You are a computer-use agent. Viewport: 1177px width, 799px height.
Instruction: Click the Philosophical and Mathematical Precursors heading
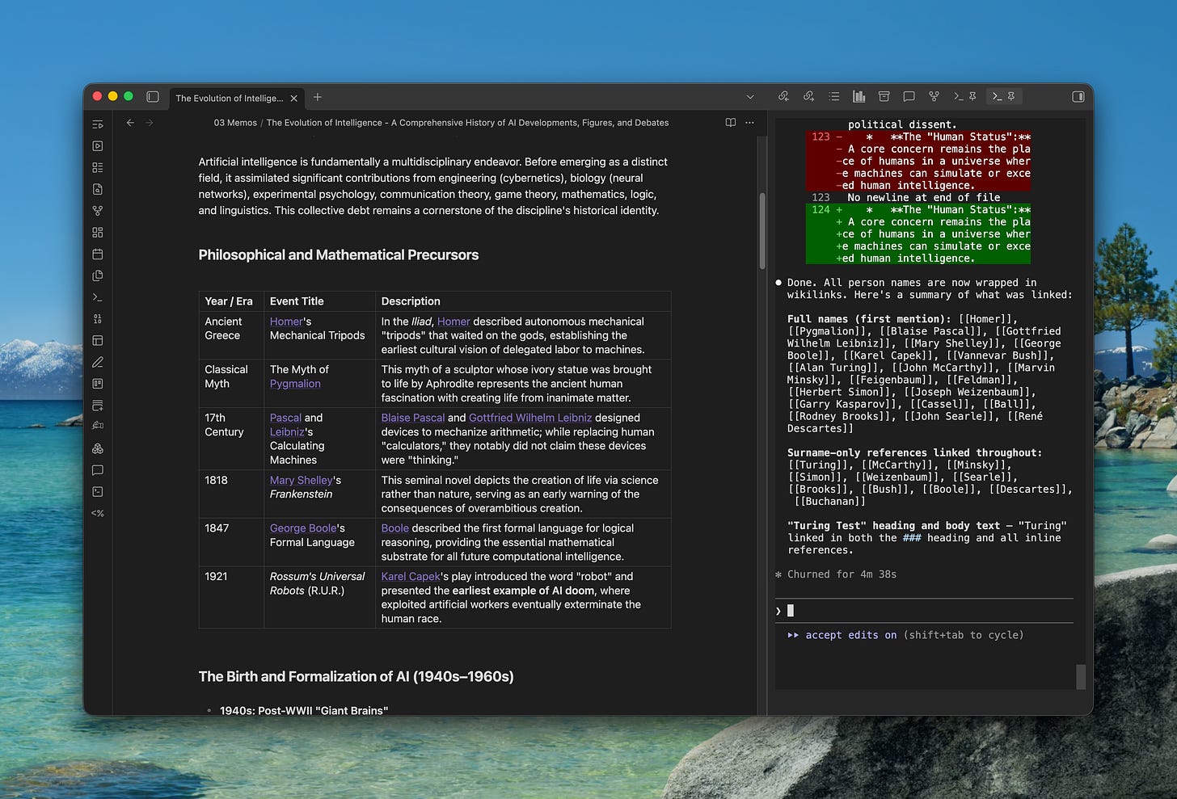339,255
